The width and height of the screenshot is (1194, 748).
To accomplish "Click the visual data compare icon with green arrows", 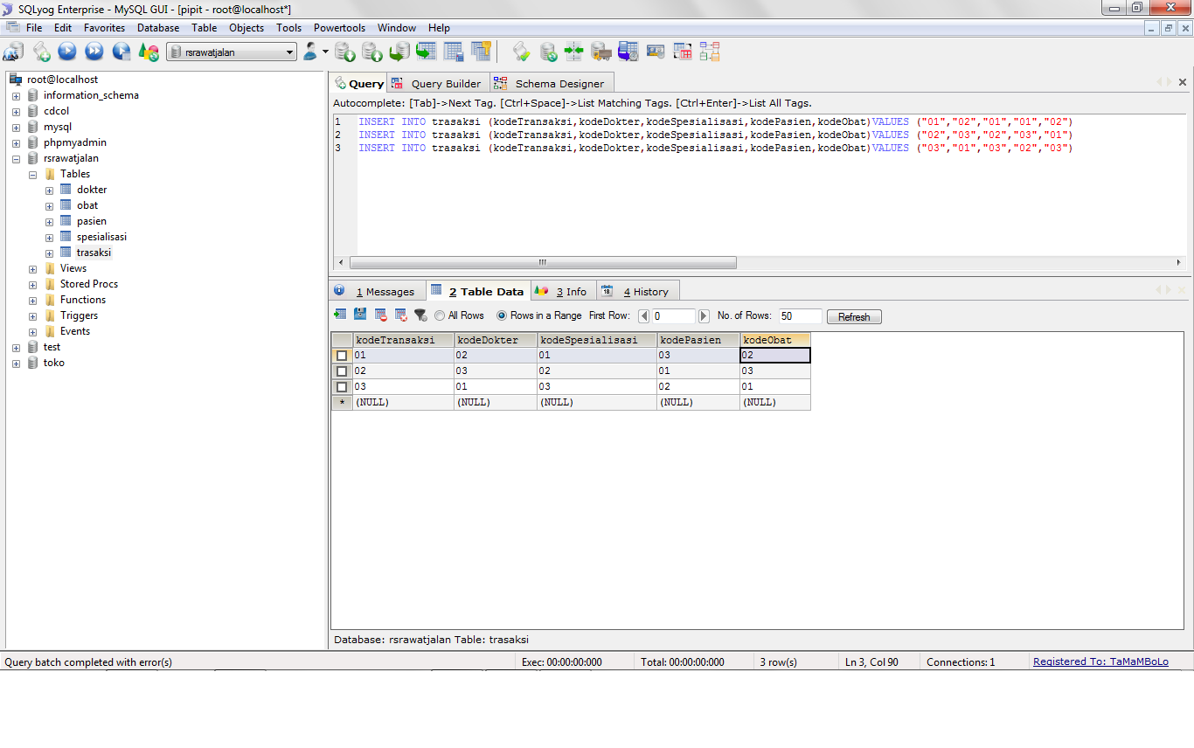I will pyautogui.click(x=573, y=52).
